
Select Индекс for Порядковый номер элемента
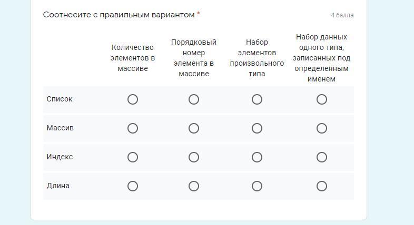click(194, 157)
